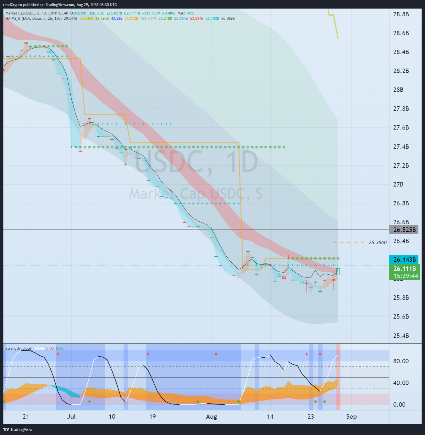Click the '23' date label on time axis
Viewport: 425px width, 435px height.
click(311, 416)
